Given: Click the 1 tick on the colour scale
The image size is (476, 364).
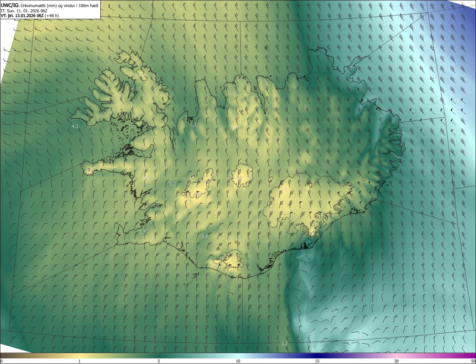Looking at the screenshot, I should pyautogui.click(x=80, y=361).
